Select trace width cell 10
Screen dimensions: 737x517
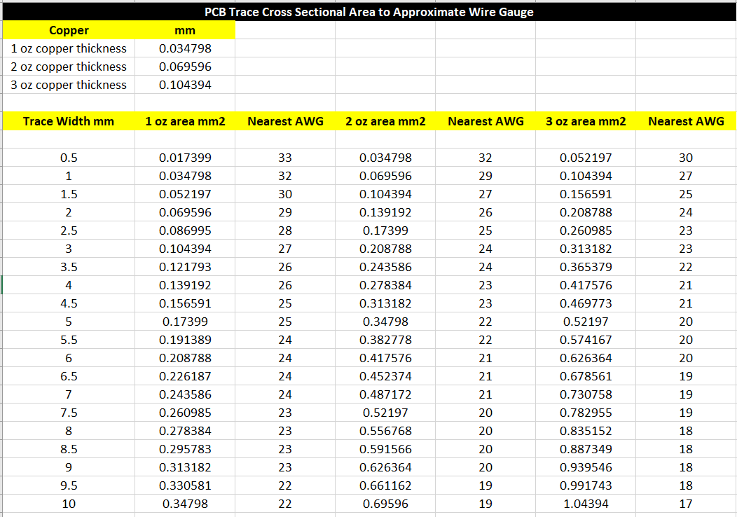69,504
